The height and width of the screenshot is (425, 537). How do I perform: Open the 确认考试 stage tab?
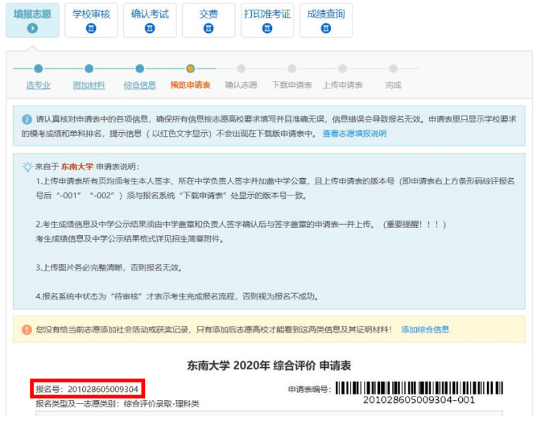150,20
